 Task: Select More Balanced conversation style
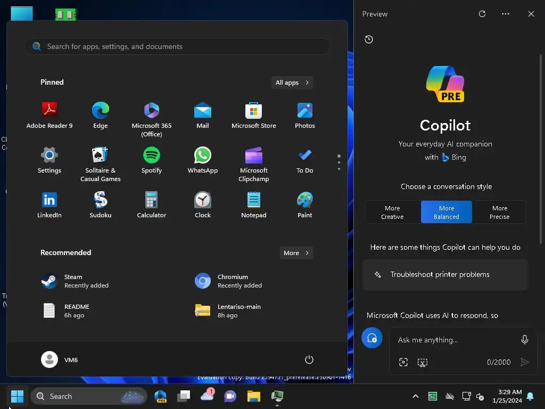point(447,212)
